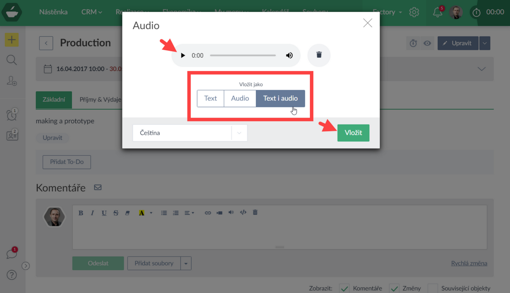Click the audio progress bar
Viewport: 510px width, 293px height.
point(243,56)
